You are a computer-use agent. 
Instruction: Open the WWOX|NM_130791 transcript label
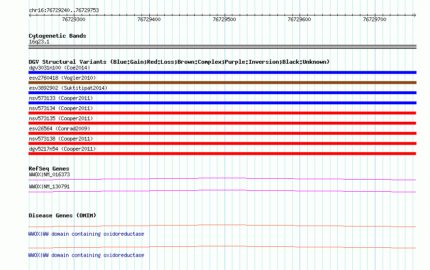point(49,186)
